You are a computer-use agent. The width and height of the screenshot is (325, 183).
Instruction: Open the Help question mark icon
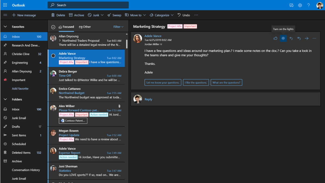tap(308, 5)
